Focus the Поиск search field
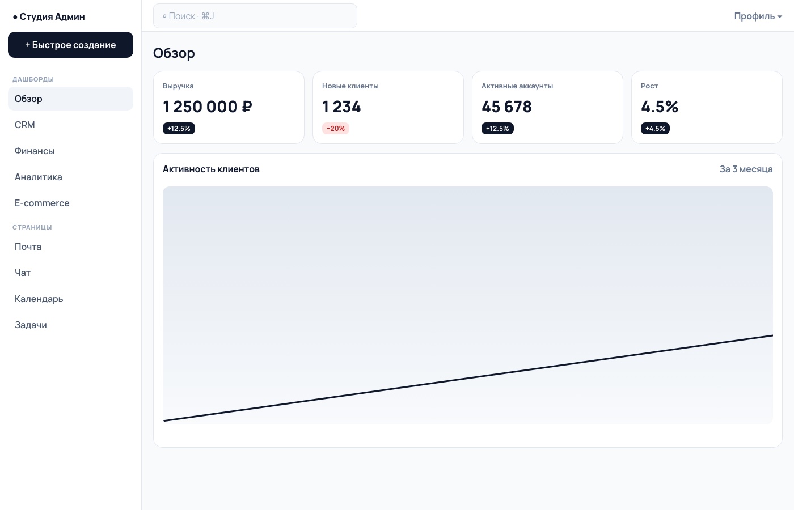Image resolution: width=794 pixels, height=510 pixels. [x=255, y=16]
